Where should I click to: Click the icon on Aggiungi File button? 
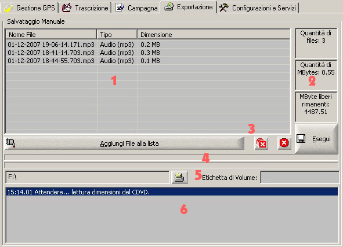point(10,143)
